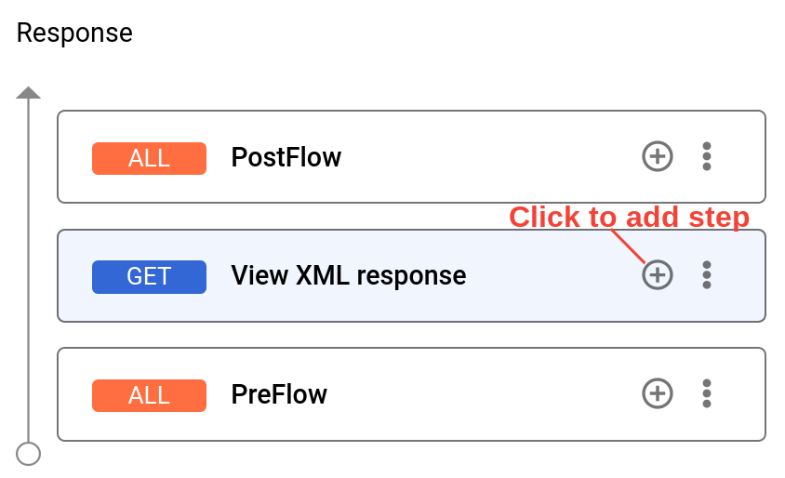Click the blue GET badge

[149, 276]
